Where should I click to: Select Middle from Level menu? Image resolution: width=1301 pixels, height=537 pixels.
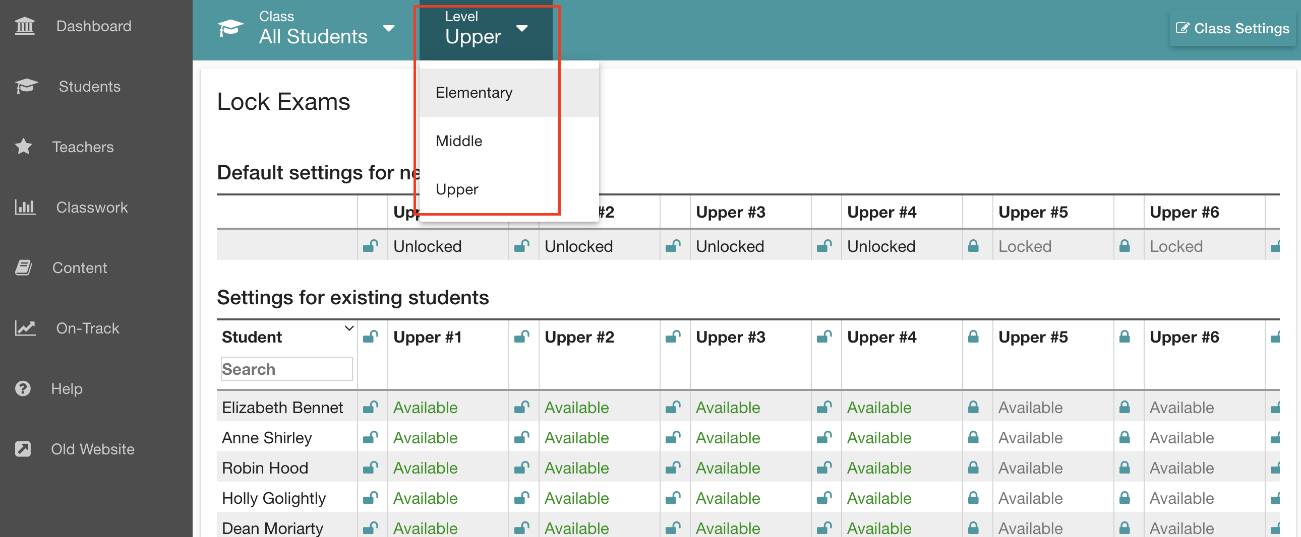(509, 141)
